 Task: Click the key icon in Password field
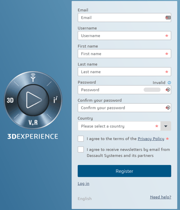tap(168, 90)
